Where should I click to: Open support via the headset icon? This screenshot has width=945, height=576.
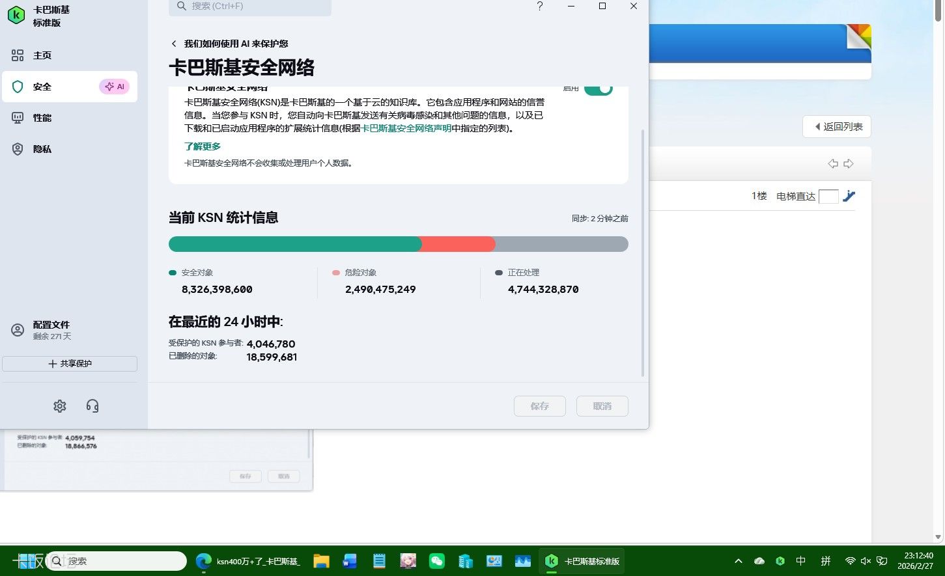(92, 406)
